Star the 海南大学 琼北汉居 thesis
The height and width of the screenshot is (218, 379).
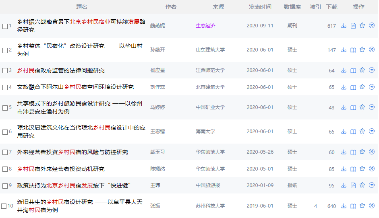[362, 131]
